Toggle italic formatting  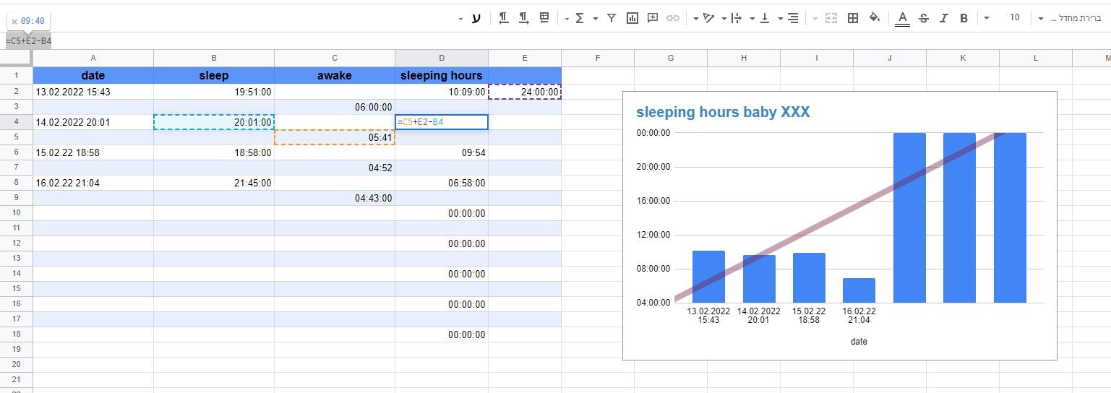[943, 18]
